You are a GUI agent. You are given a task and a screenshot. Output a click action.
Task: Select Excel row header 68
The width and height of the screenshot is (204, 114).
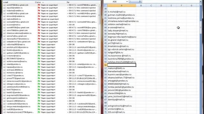click(106, 103)
